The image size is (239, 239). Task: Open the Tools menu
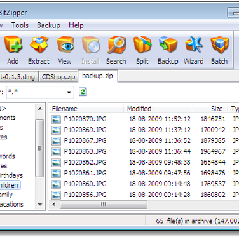(x=20, y=25)
